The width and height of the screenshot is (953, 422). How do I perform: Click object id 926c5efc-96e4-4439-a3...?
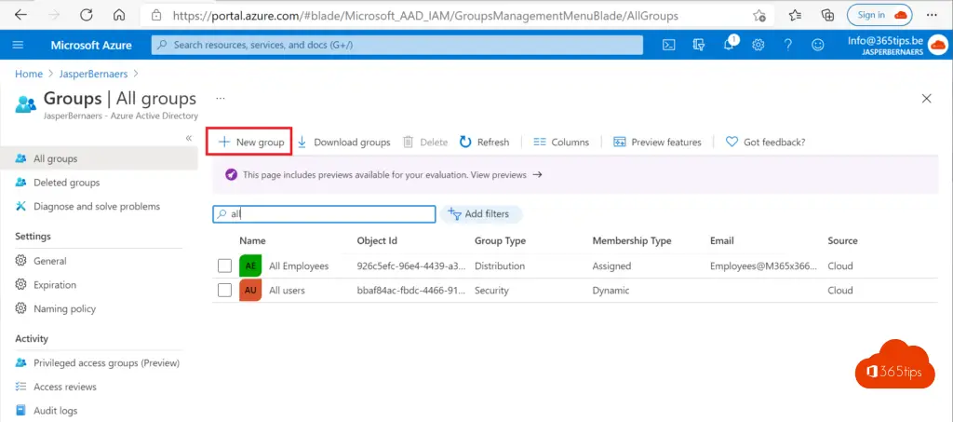pyautogui.click(x=411, y=265)
